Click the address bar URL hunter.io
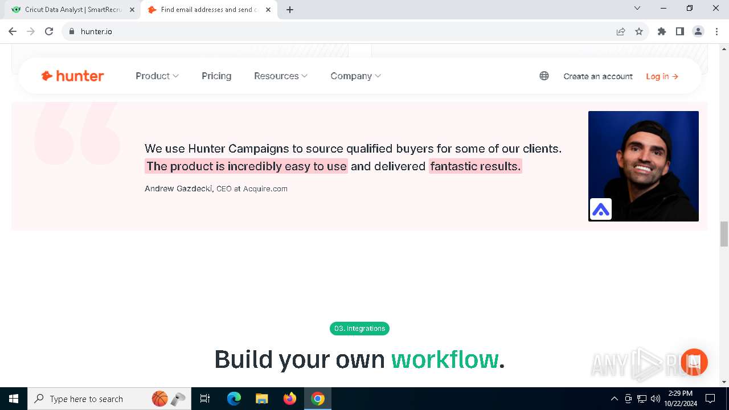The image size is (729, 410). (96, 31)
